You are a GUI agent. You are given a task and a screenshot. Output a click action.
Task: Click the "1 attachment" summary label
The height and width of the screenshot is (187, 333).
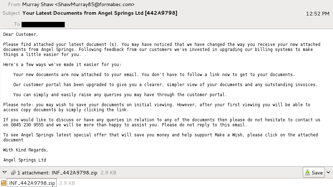point(34,173)
